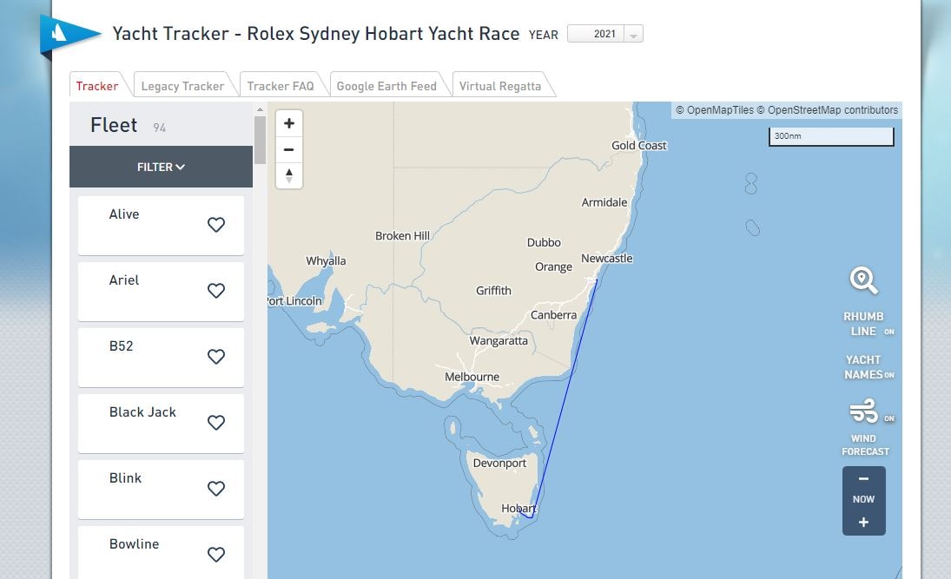This screenshot has width=951, height=579.
Task: Favorite the yacht Alive with its heart icon
Action: click(215, 224)
